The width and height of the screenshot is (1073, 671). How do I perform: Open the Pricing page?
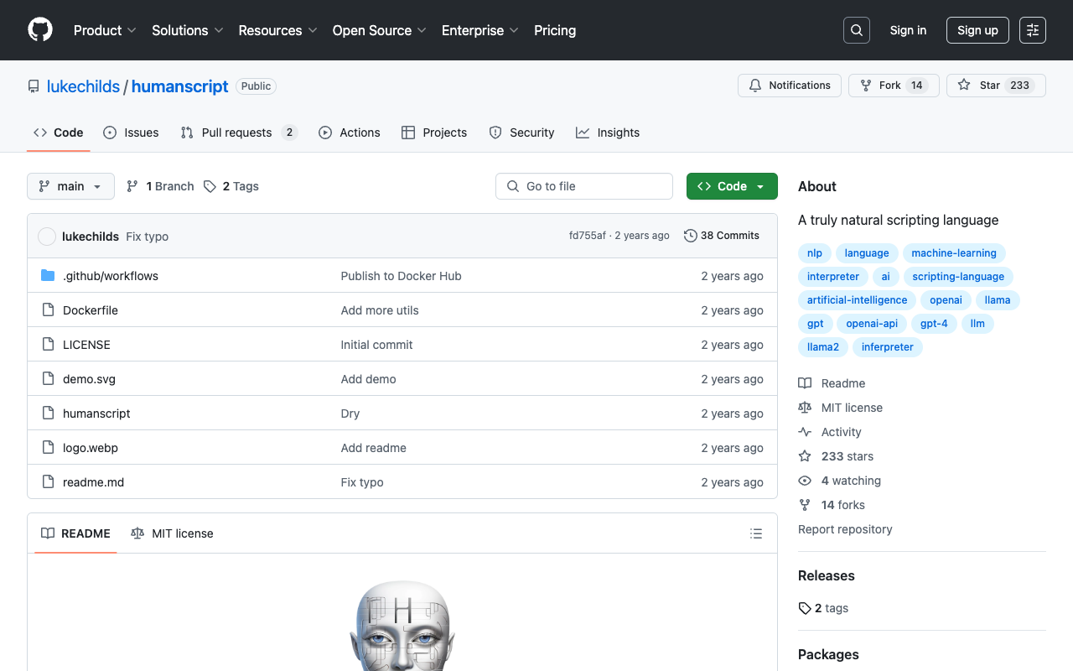pyautogui.click(x=555, y=30)
